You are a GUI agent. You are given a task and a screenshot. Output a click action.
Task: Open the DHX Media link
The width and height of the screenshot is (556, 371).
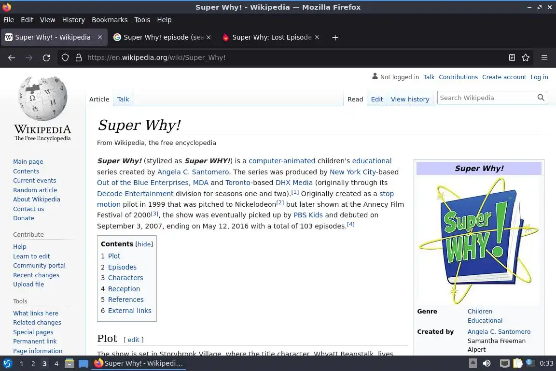pyautogui.click(x=294, y=183)
